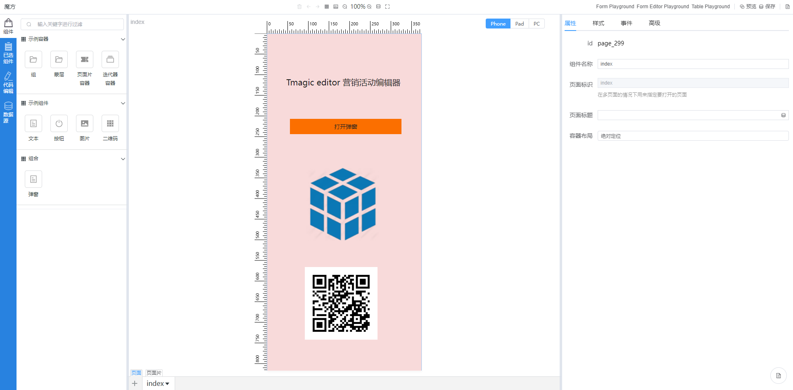Select the 按钮 button component icon
This screenshot has height=390, width=793.
click(x=59, y=123)
